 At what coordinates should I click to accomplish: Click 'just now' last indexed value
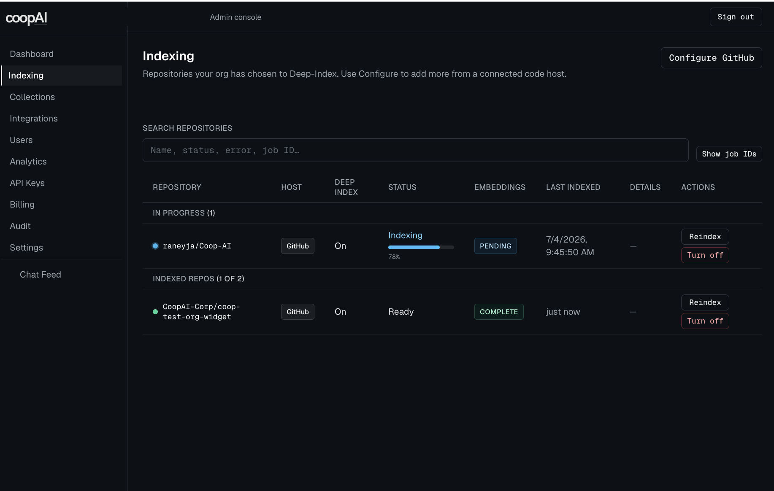pyautogui.click(x=563, y=312)
